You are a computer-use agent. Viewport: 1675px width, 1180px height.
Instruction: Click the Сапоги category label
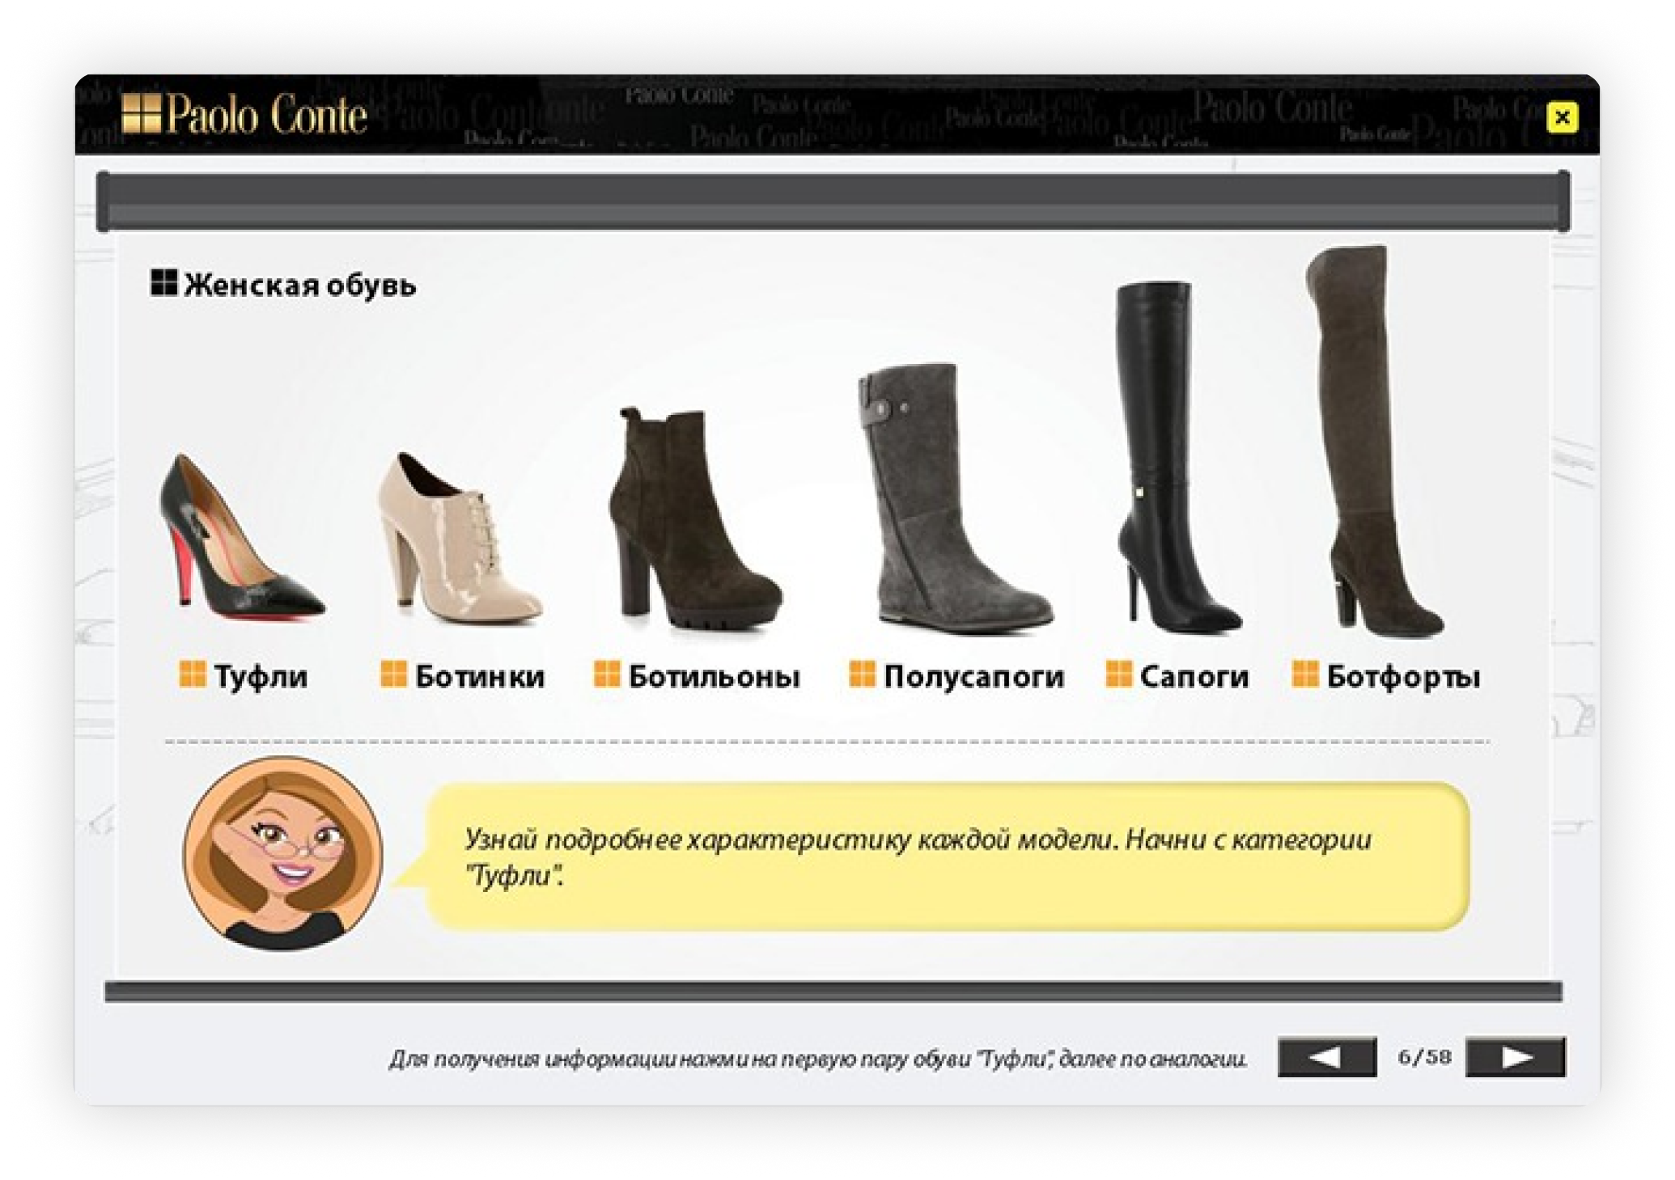pyautogui.click(x=1194, y=676)
